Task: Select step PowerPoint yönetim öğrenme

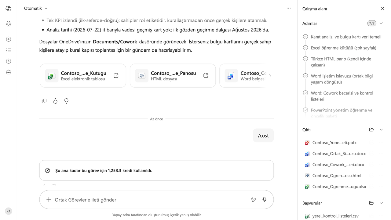Action: click(342, 113)
